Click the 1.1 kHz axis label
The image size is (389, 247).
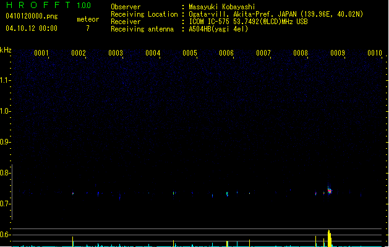tap(5, 80)
